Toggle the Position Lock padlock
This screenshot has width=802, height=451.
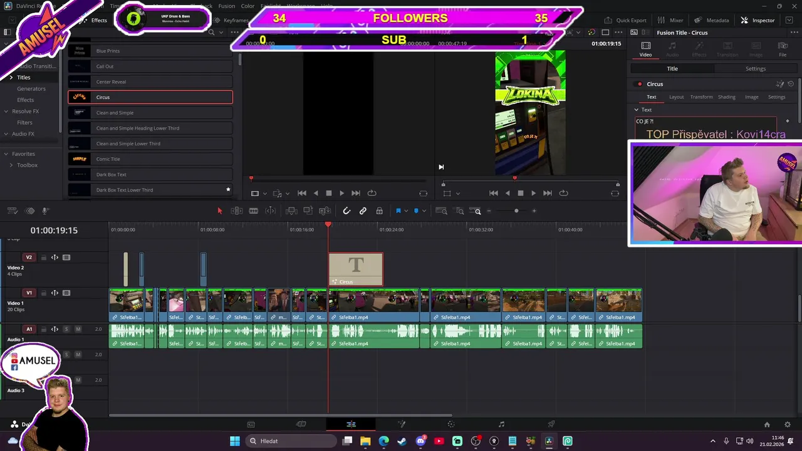(x=379, y=211)
